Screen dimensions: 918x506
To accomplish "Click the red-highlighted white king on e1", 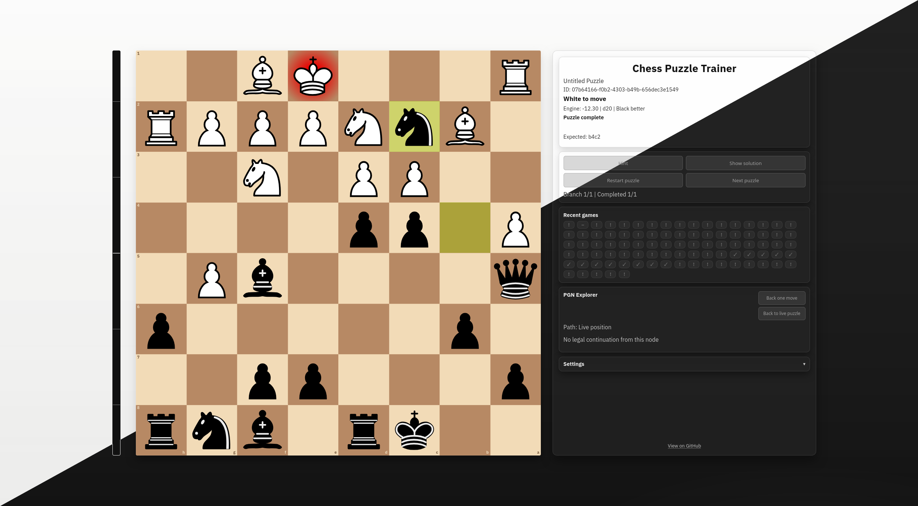I will point(313,75).
